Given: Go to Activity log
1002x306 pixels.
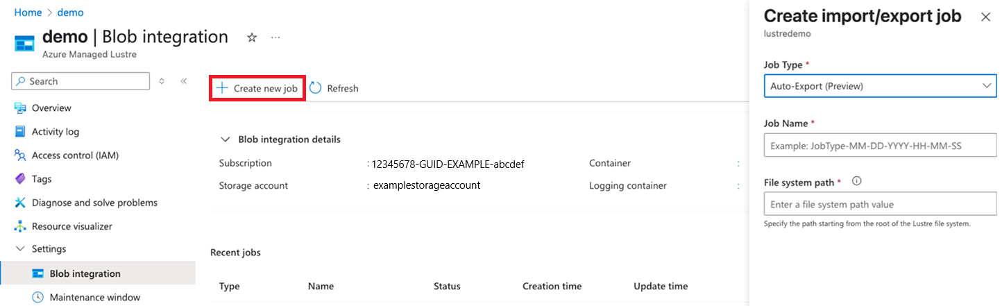Looking at the screenshot, I should click(56, 132).
